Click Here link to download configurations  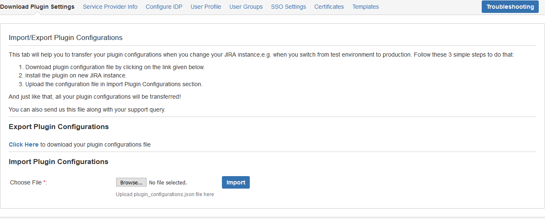[24, 144]
